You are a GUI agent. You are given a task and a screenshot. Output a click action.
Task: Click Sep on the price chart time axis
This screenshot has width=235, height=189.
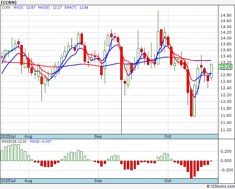point(98,137)
